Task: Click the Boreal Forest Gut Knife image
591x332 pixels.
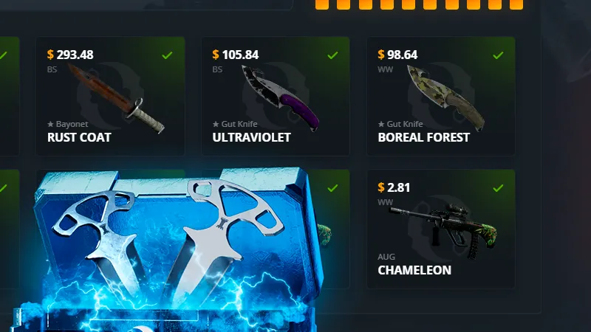Action: (x=446, y=98)
